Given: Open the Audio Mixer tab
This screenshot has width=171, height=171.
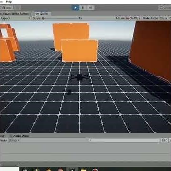Looking at the screenshot, I should click(x=20, y=136).
